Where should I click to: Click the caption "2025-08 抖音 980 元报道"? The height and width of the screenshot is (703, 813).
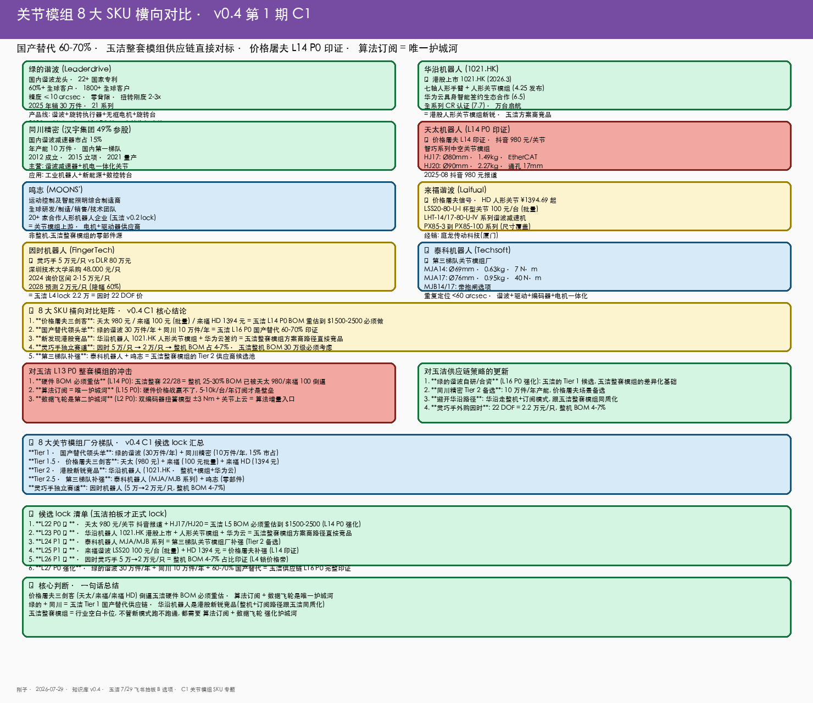click(x=460, y=175)
